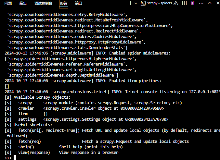Click the 'Useful shortcuts:' line
The height and width of the screenshot is (160, 220).
(29, 125)
